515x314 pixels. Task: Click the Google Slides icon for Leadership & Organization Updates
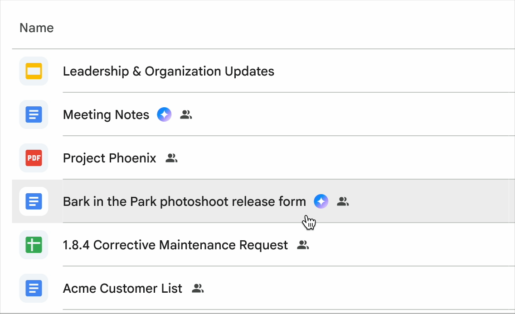tap(34, 71)
